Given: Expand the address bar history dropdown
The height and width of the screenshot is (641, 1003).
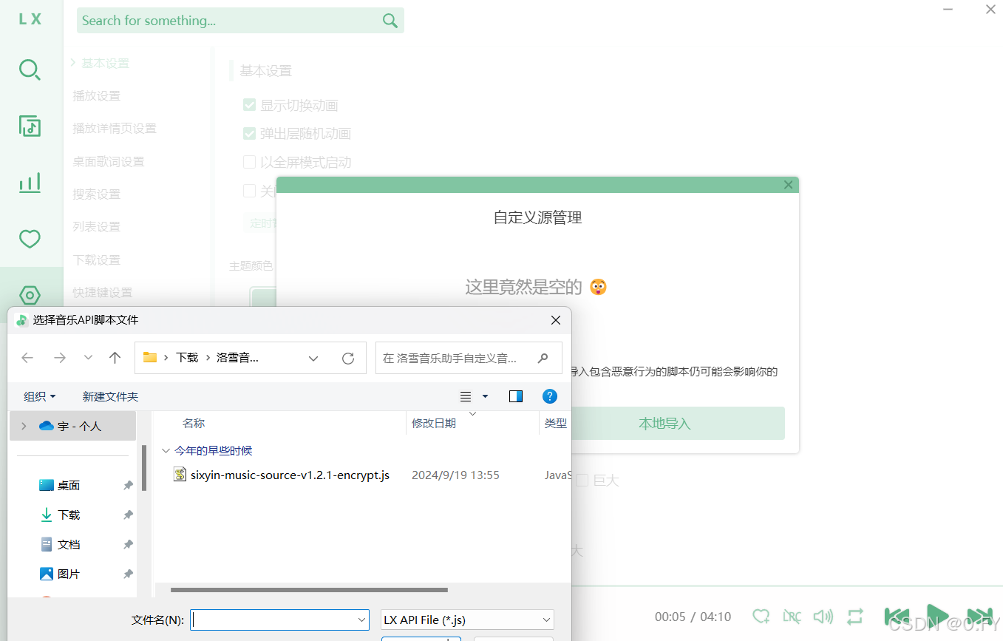Looking at the screenshot, I should point(313,358).
